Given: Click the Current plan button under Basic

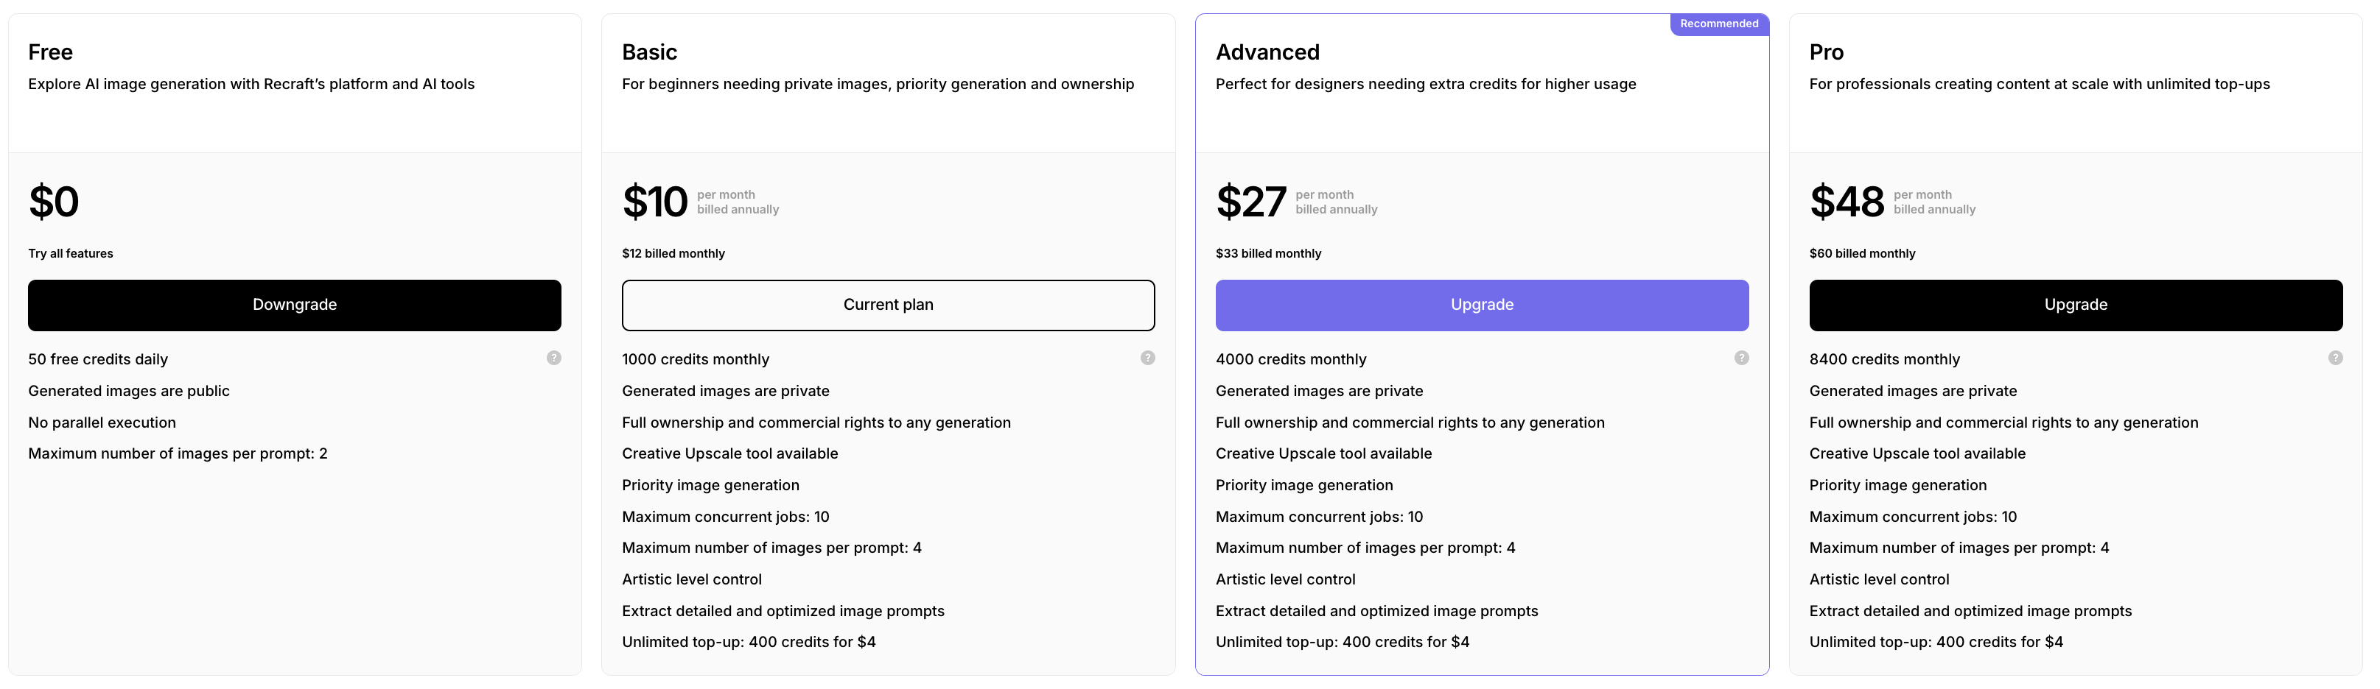Looking at the screenshot, I should (888, 305).
